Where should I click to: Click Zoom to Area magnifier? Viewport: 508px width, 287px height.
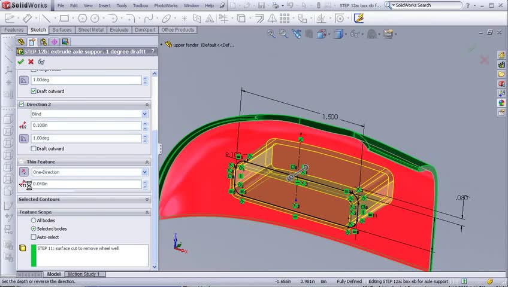click(283, 33)
